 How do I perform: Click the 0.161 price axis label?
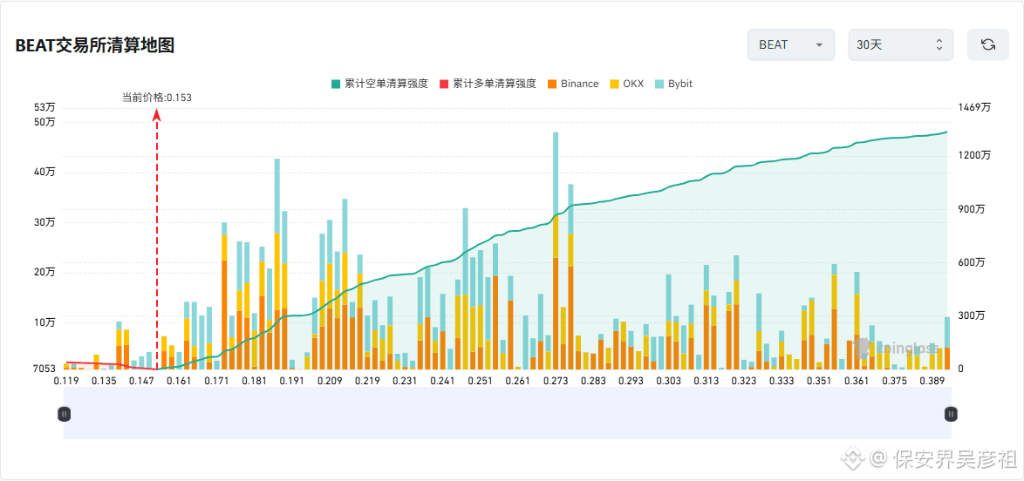click(x=179, y=381)
